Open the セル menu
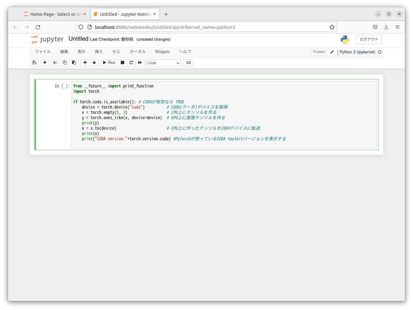413x310 pixels. tap(116, 52)
